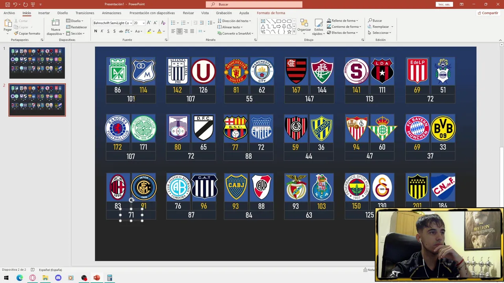Toggle italic (K) formatting
This screenshot has height=283, width=504.
click(102, 31)
